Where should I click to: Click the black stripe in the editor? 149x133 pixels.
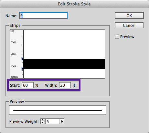tap(64, 64)
